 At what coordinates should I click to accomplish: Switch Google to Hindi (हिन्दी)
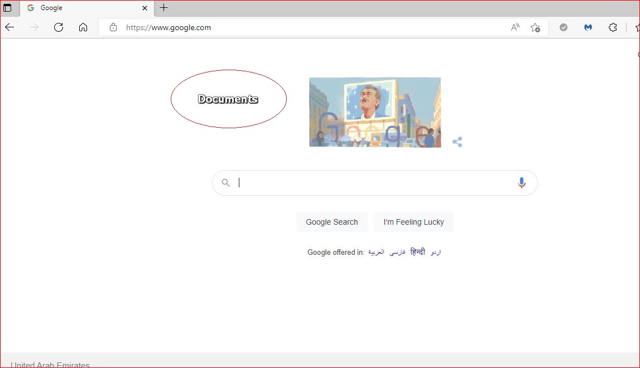[417, 251]
